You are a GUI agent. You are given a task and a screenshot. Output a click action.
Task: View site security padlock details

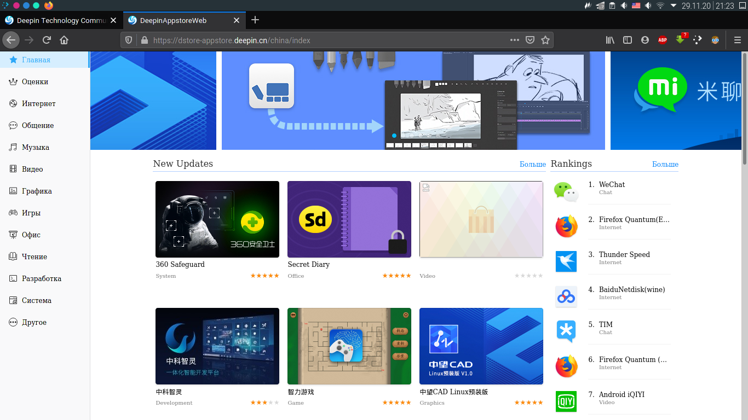tap(145, 40)
